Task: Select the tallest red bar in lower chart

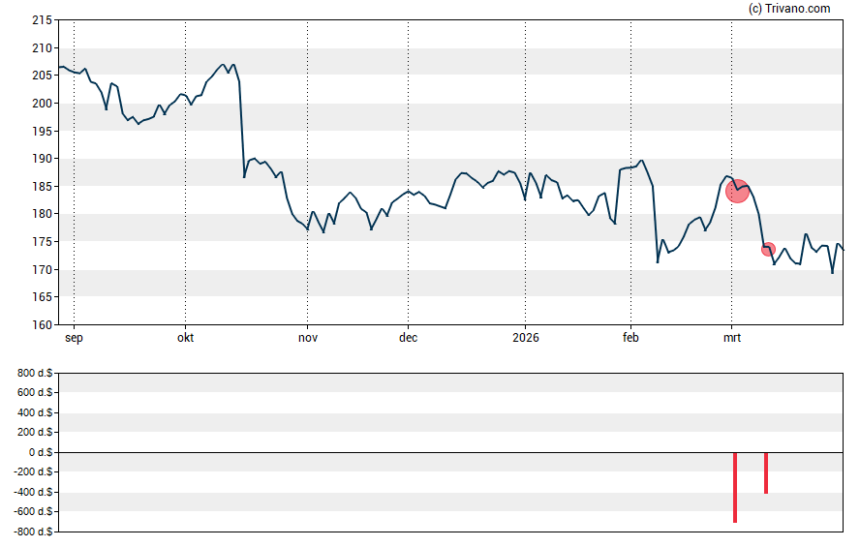Action: coord(735,487)
